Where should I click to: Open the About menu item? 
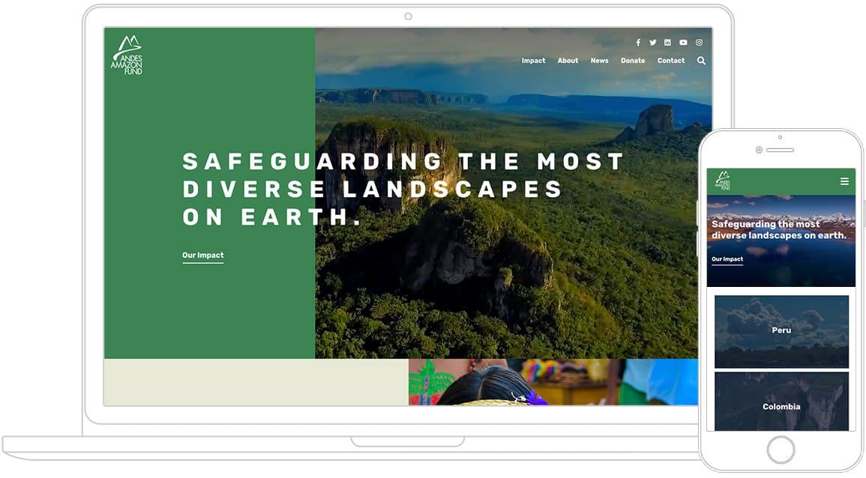click(568, 61)
